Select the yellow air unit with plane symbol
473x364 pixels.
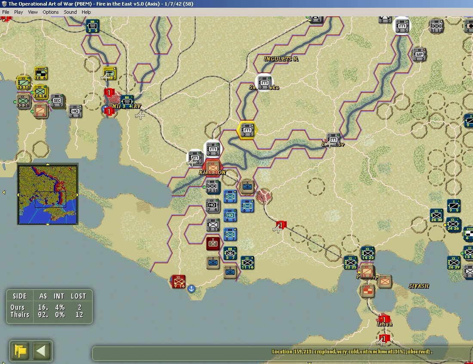pyautogui.click(x=110, y=74)
